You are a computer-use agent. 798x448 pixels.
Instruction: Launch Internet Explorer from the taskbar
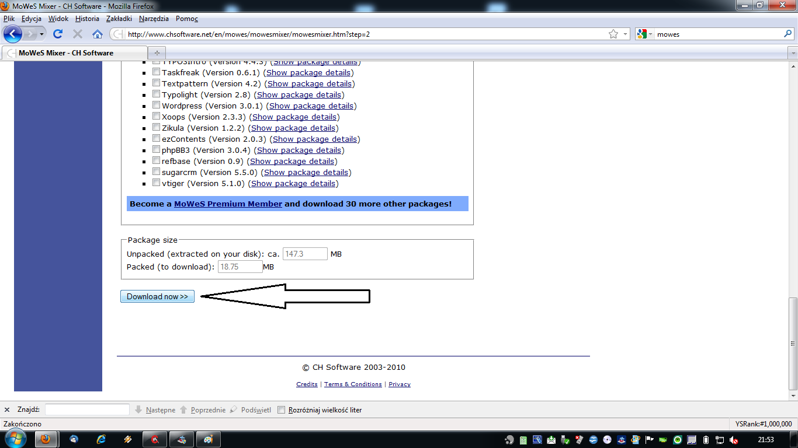tap(101, 439)
